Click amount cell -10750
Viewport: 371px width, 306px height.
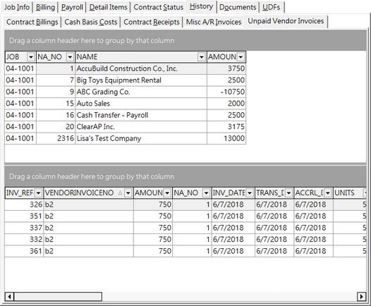(226, 92)
